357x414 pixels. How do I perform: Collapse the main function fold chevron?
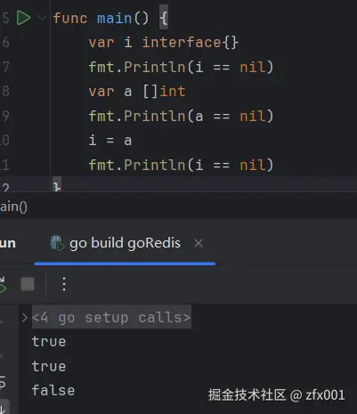pos(42,18)
